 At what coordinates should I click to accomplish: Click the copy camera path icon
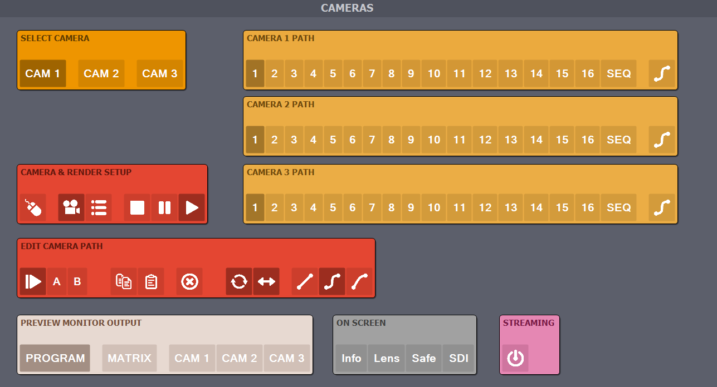(x=124, y=282)
